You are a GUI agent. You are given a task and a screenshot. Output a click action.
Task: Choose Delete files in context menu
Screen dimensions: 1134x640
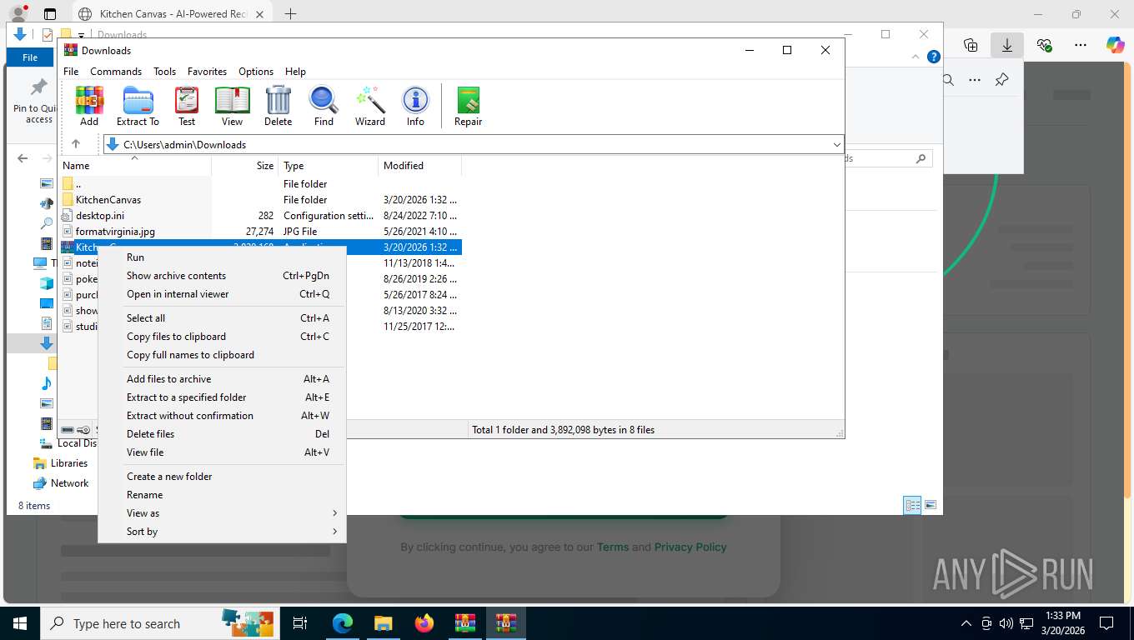coord(222,434)
